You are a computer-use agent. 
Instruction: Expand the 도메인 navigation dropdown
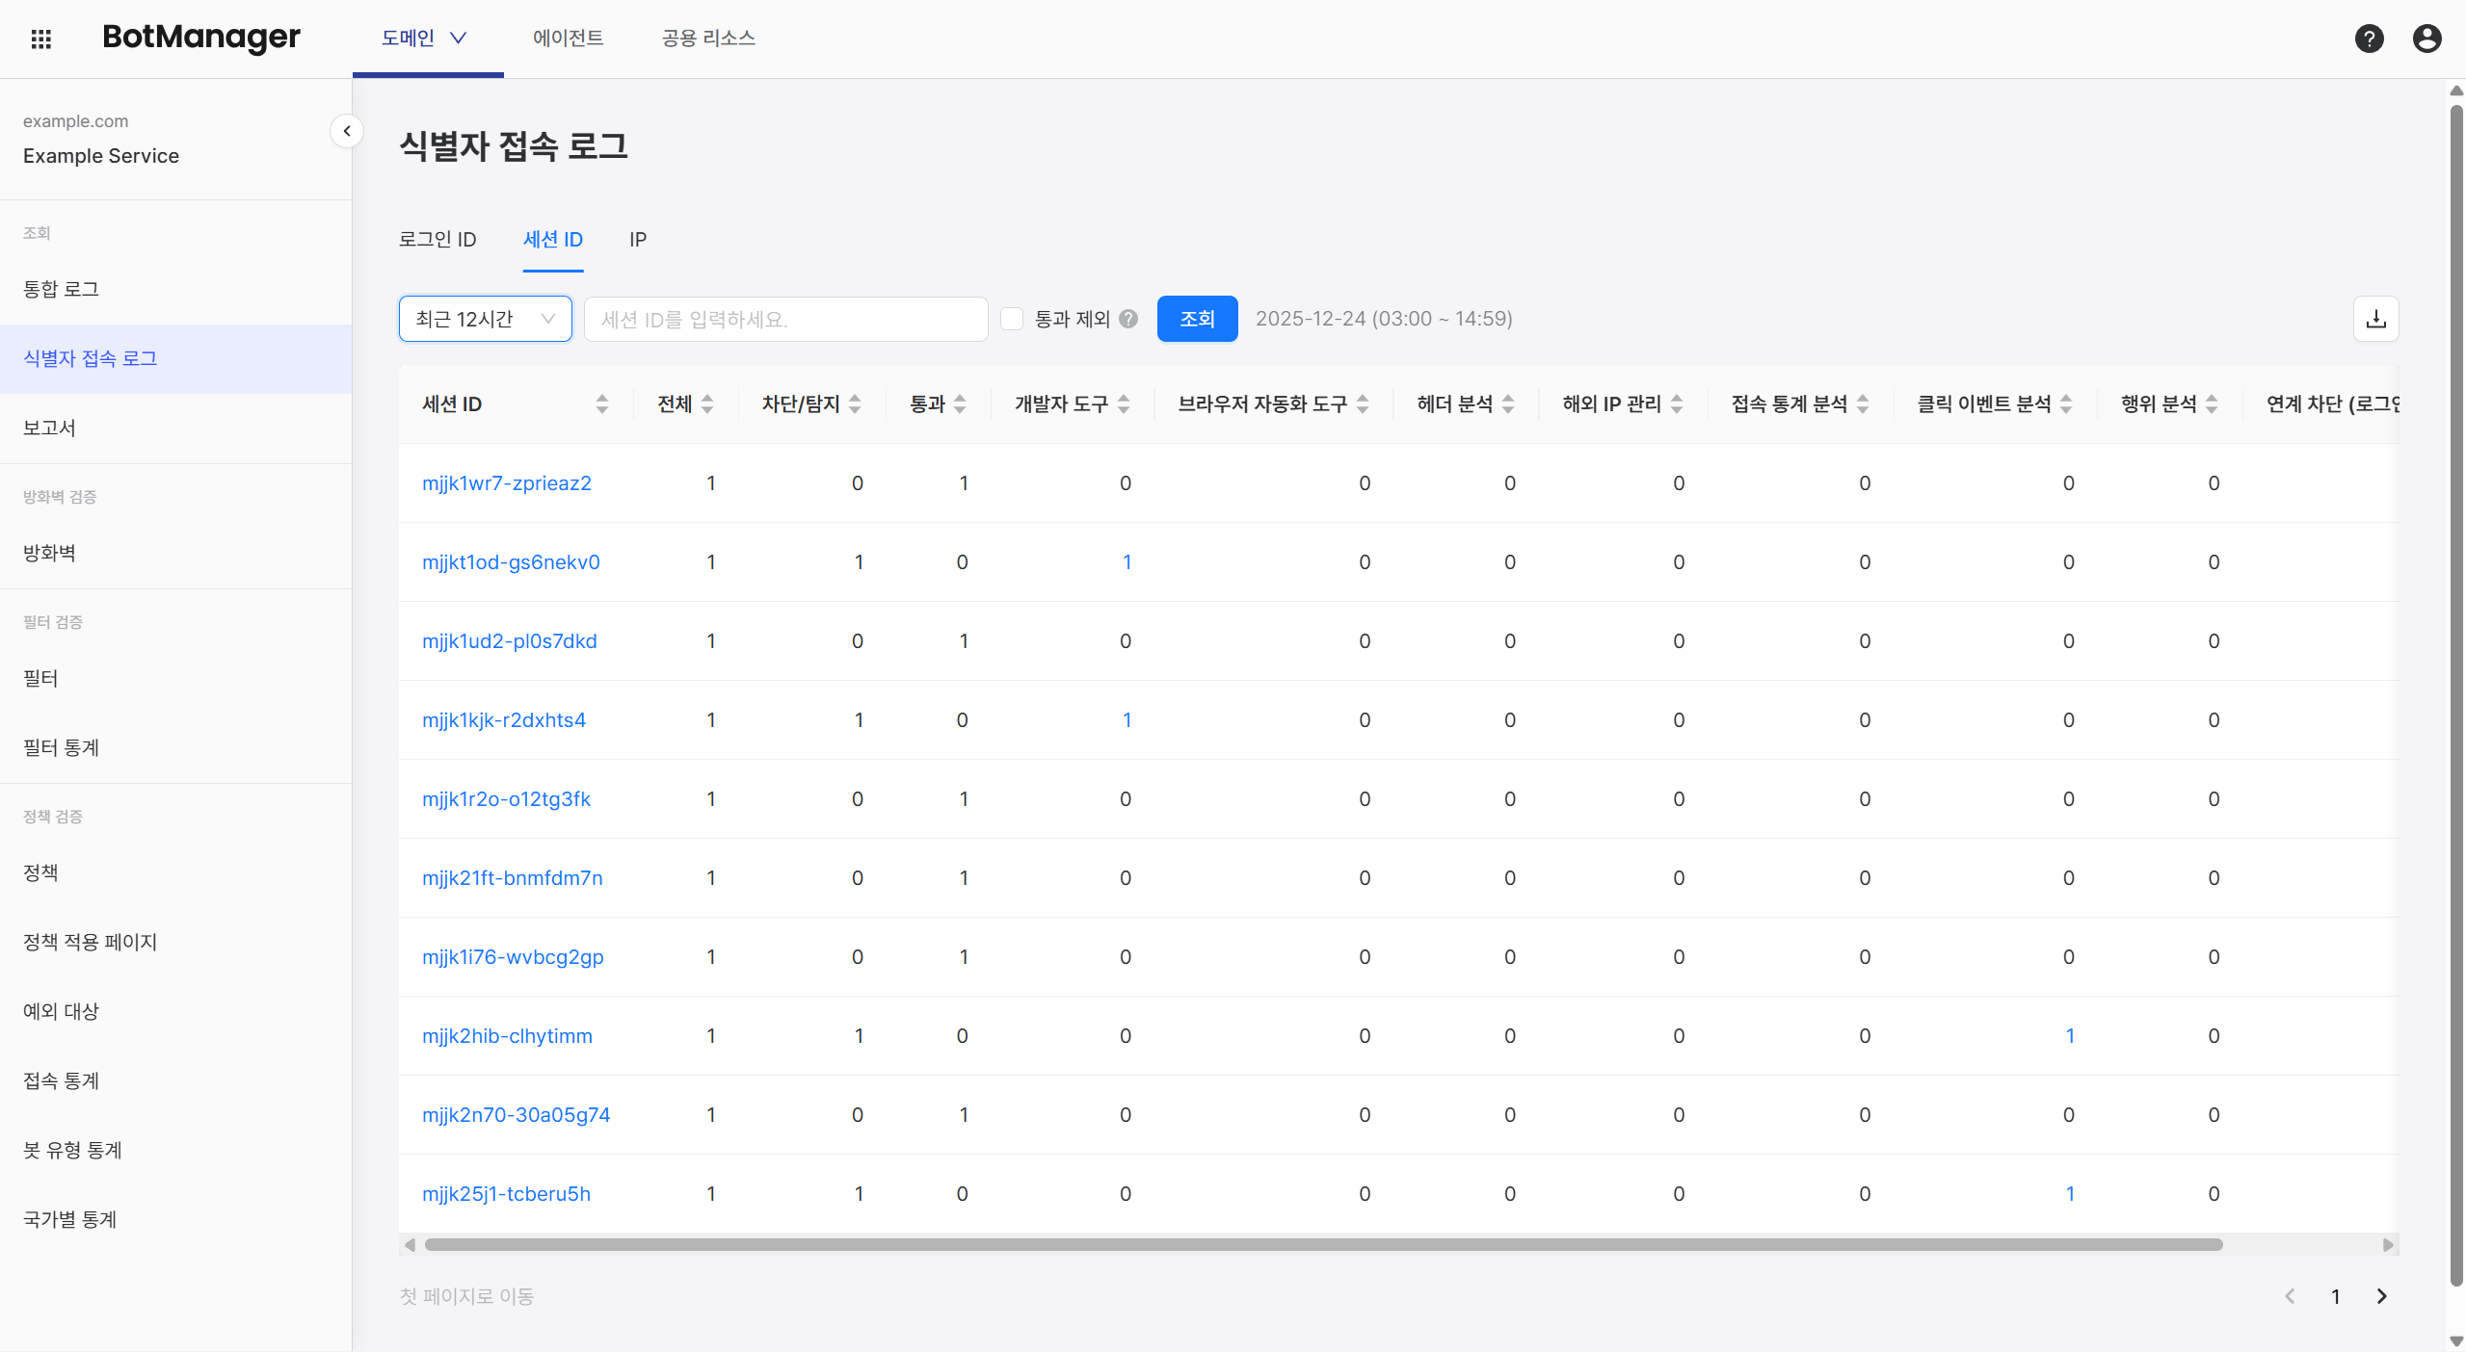426,39
